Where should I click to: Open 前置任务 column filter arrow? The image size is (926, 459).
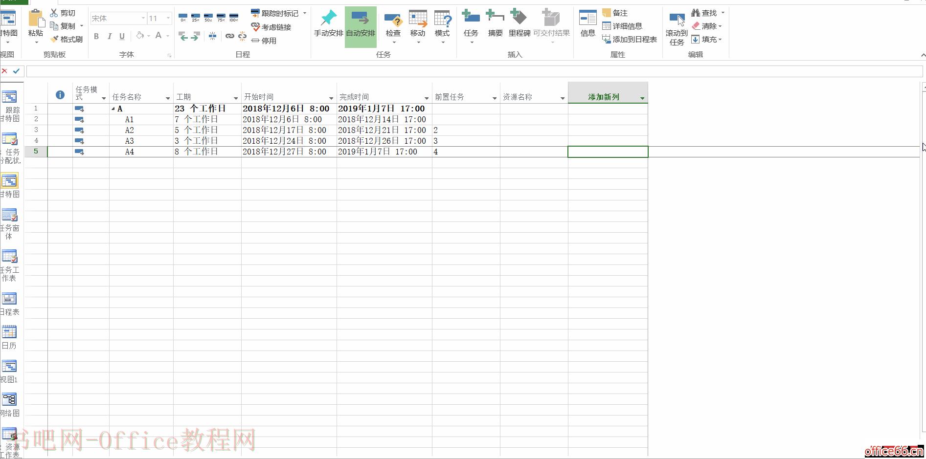495,98
